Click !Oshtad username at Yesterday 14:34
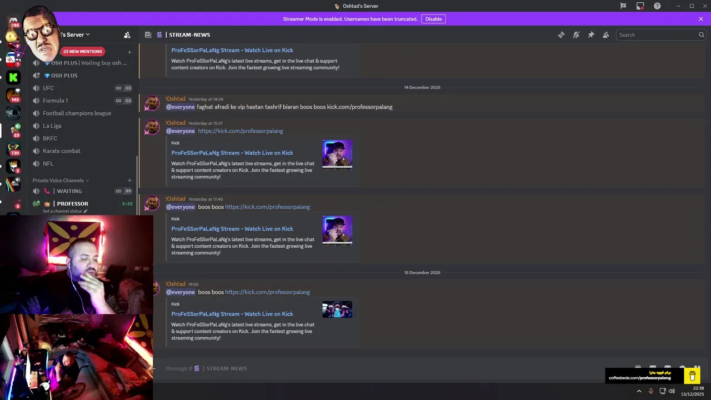The image size is (711, 400). pos(176,99)
